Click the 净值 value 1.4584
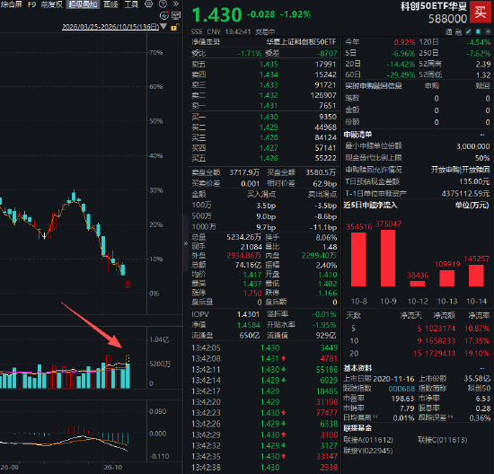Screen dimensions: 494x474 click(x=248, y=325)
